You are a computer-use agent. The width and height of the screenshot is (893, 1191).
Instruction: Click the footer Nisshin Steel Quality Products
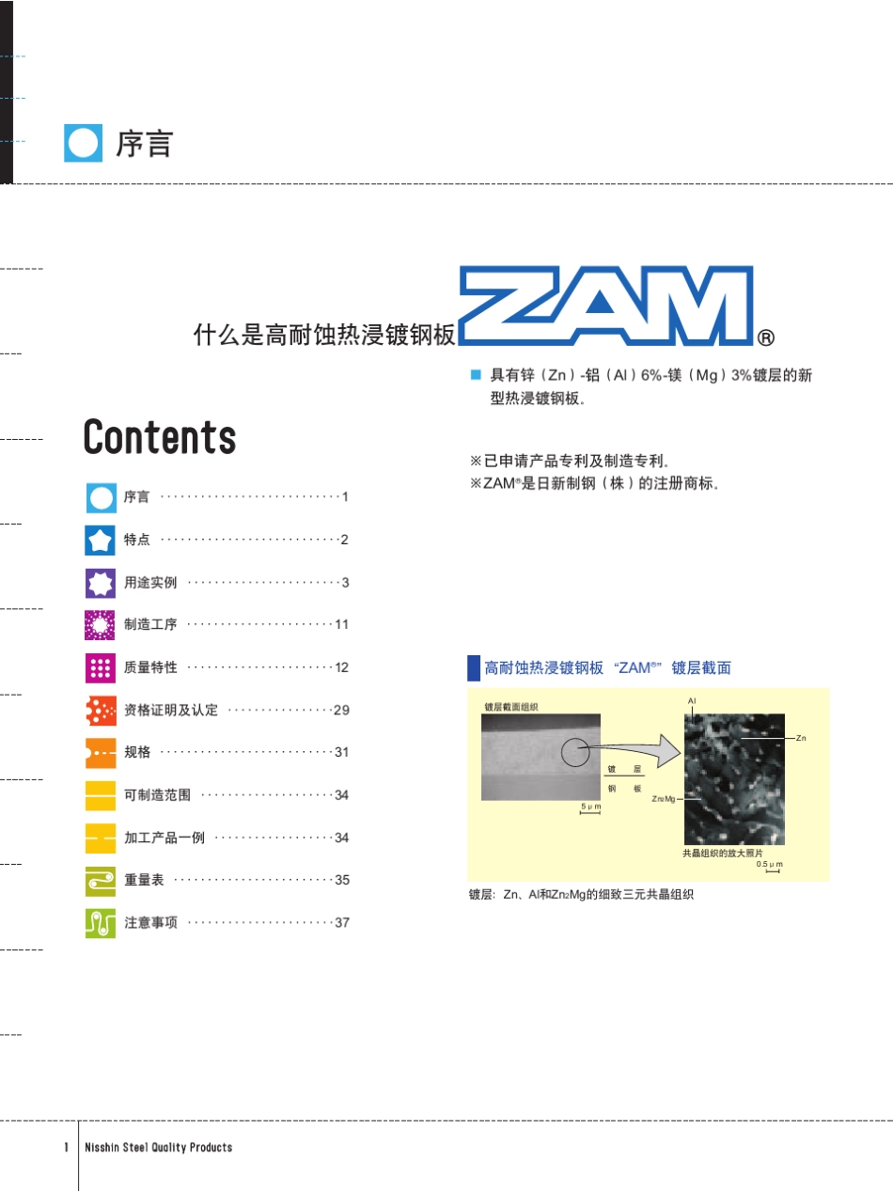(x=158, y=1148)
